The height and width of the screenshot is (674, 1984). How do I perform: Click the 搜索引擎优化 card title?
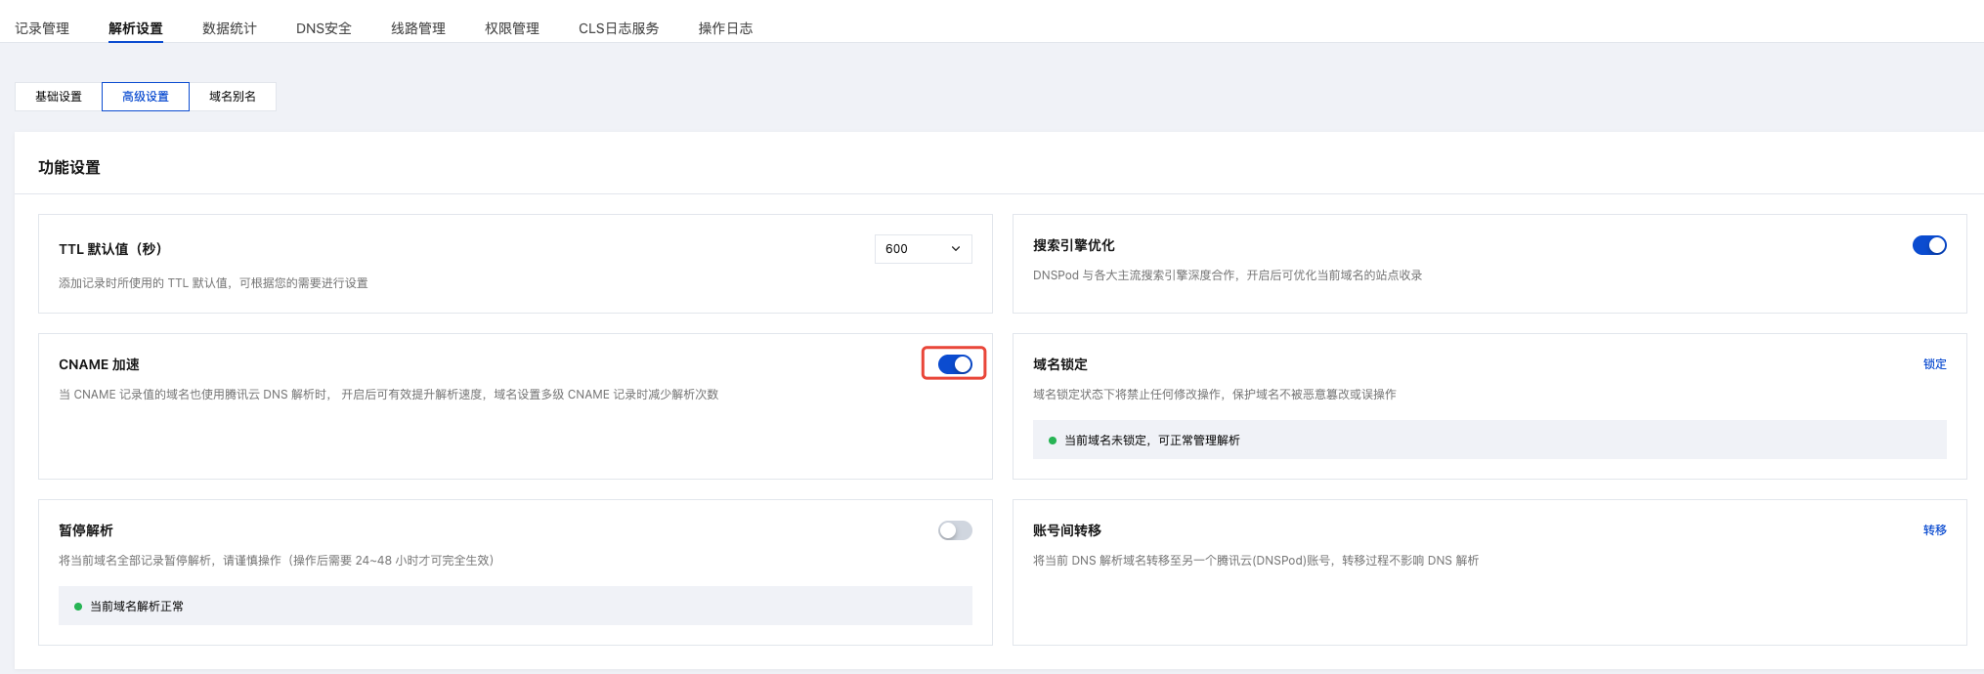[x=1074, y=245]
